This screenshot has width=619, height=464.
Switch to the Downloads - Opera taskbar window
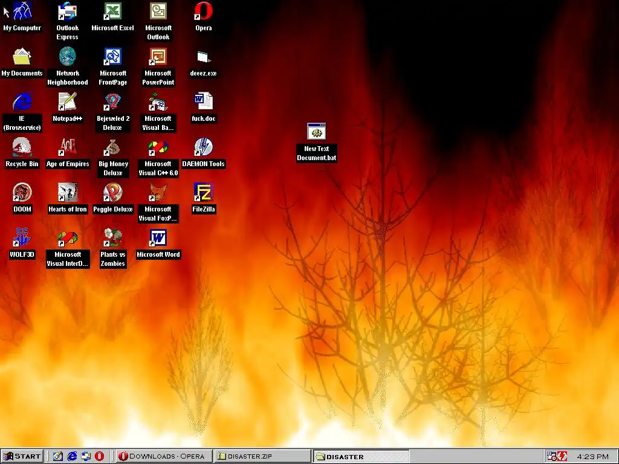click(x=163, y=456)
